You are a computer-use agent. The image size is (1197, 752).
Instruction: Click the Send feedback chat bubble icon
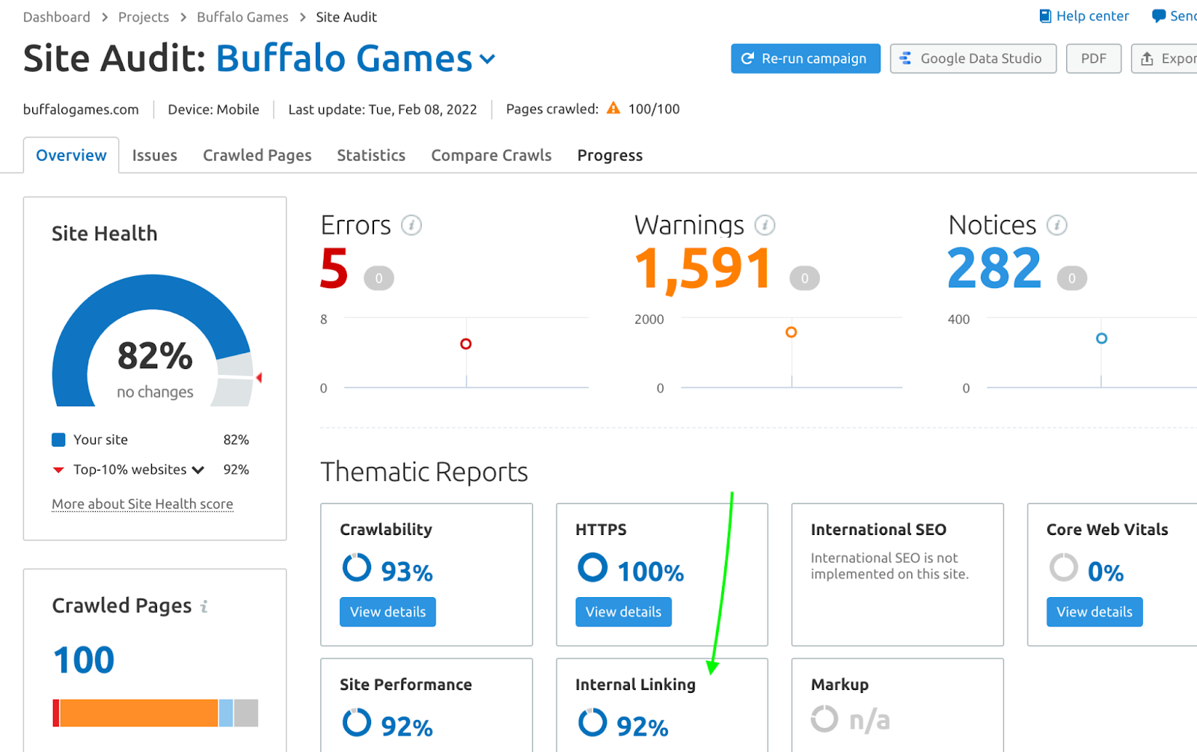pyautogui.click(x=1158, y=16)
